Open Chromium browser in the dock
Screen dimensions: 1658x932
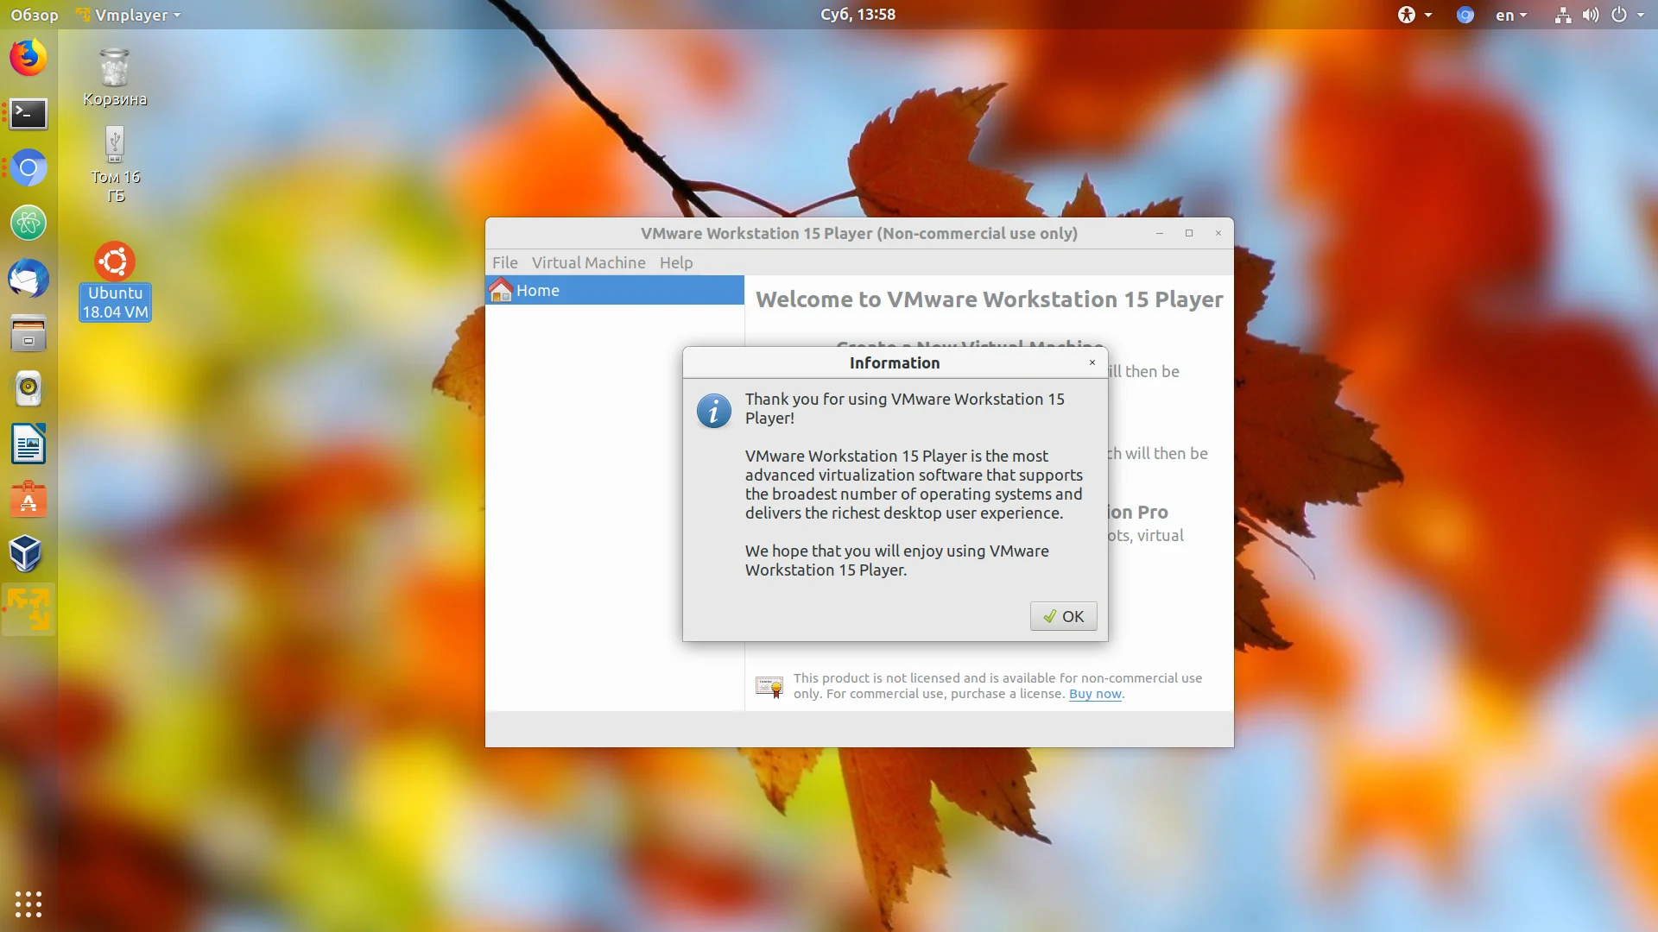[28, 168]
